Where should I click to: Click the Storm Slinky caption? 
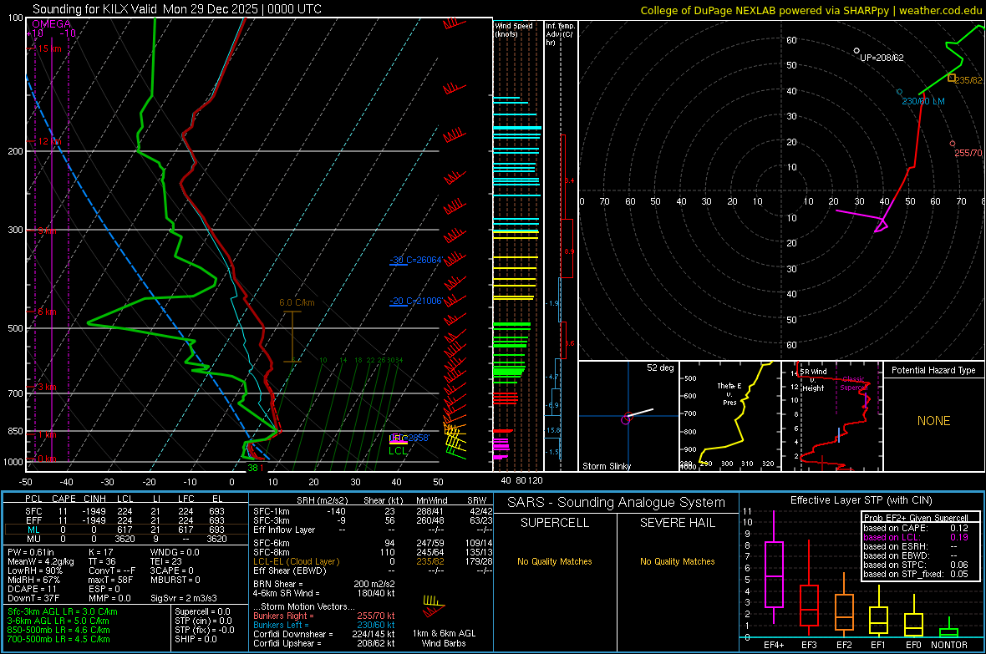coord(606,466)
